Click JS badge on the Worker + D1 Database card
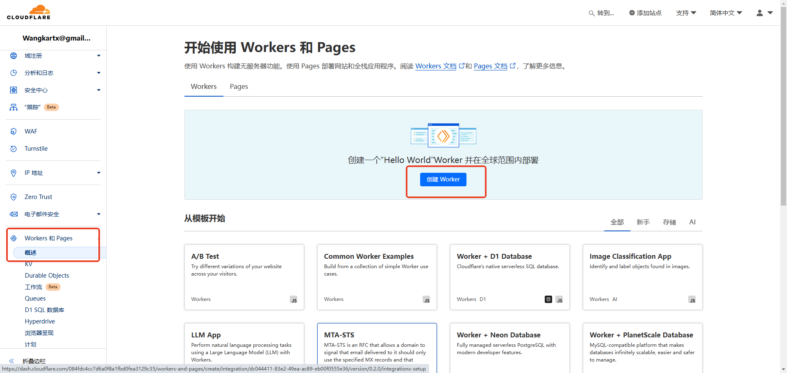This screenshot has height=373, width=787. point(559,300)
